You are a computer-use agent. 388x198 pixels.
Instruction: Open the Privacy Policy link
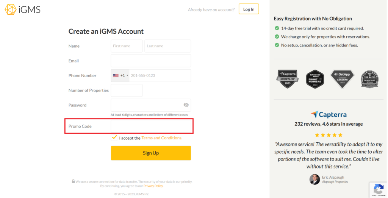(x=153, y=186)
